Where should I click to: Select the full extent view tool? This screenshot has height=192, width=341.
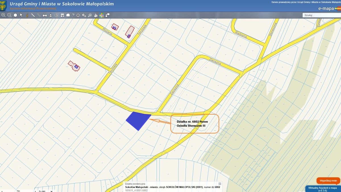[x=15, y=15]
